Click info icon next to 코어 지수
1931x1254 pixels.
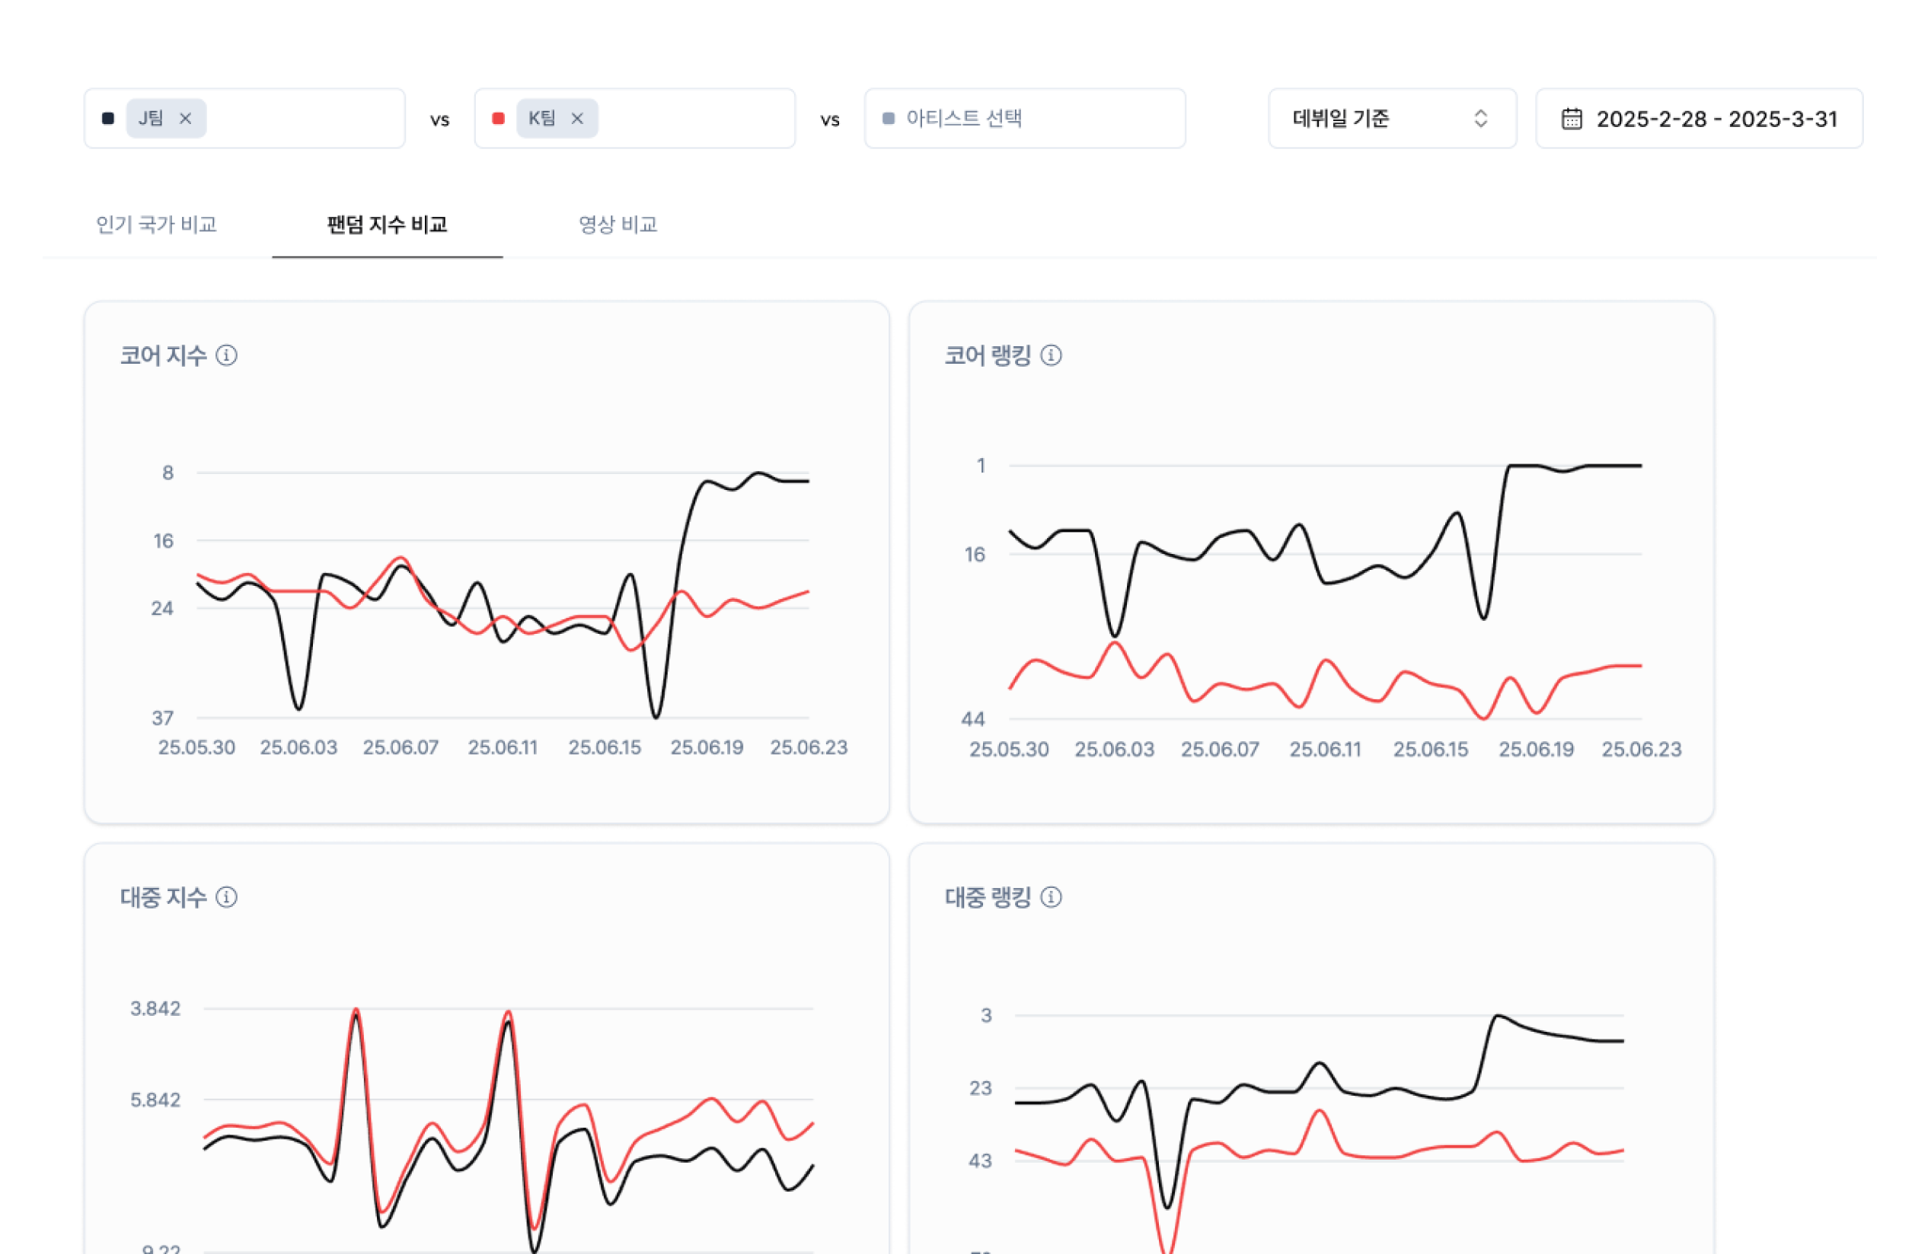226,355
